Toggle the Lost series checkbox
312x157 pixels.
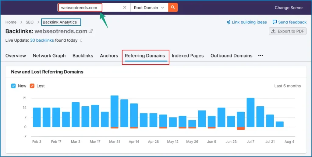coord(32,86)
